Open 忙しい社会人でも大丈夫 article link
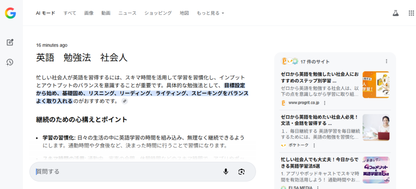416x189 pixels. tap(319, 163)
